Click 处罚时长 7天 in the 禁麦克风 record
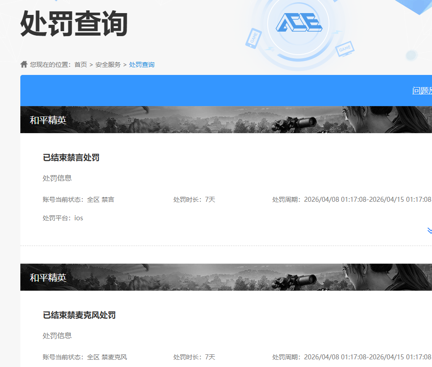432x367 pixels. coord(194,357)
